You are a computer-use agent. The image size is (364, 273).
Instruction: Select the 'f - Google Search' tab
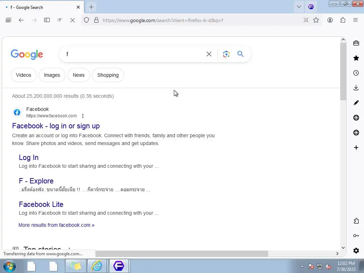42,7
